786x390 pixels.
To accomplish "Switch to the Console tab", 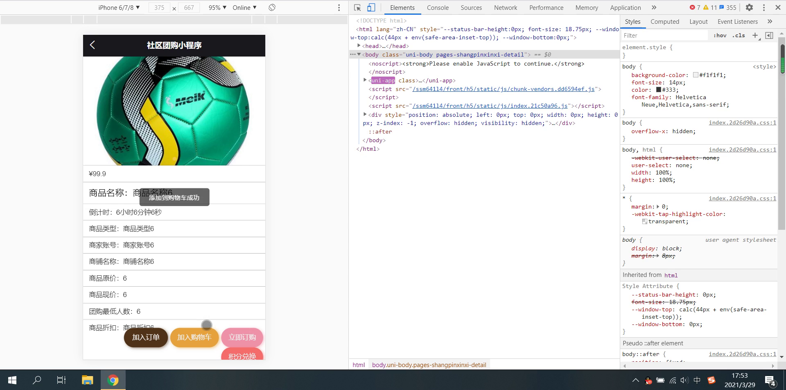I will [x=438, y=7].
